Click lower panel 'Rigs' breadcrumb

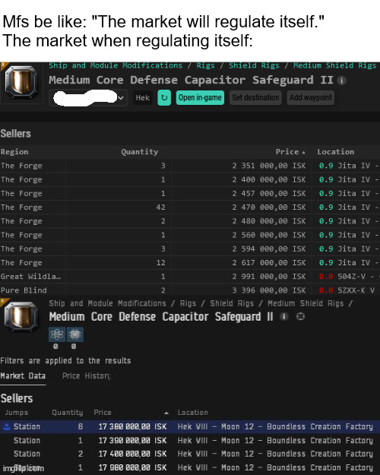(x=188, y=303)
